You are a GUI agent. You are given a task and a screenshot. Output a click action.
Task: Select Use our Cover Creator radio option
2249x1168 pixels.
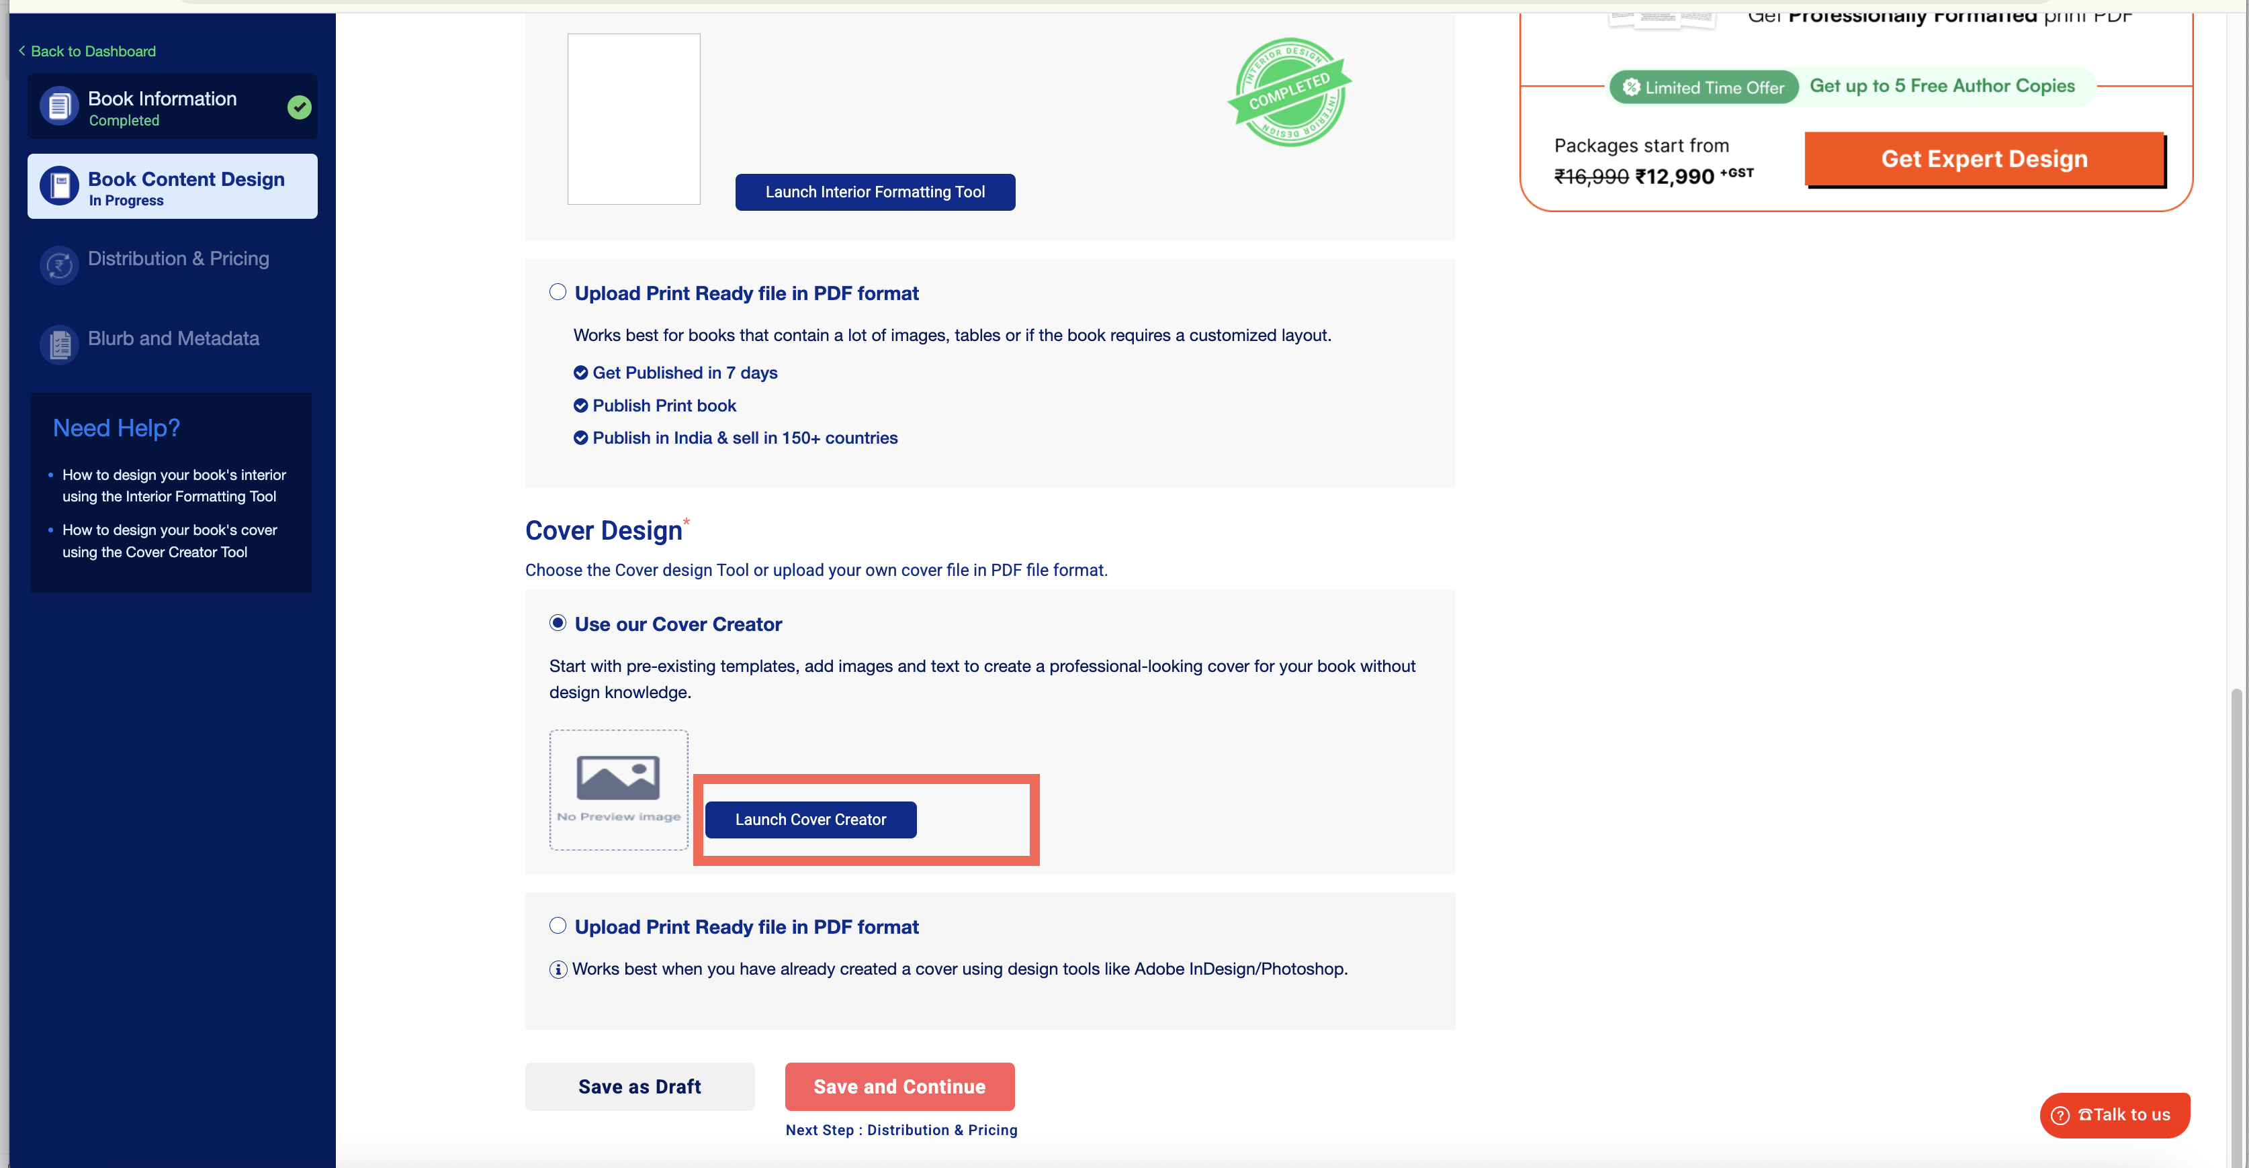pyautogui.click(x=557, y=623)
